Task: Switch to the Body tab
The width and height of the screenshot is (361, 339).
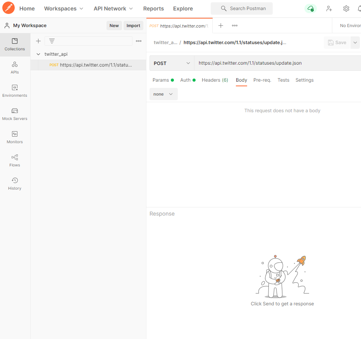Action: pyautogui.click(x=241, y=80)
